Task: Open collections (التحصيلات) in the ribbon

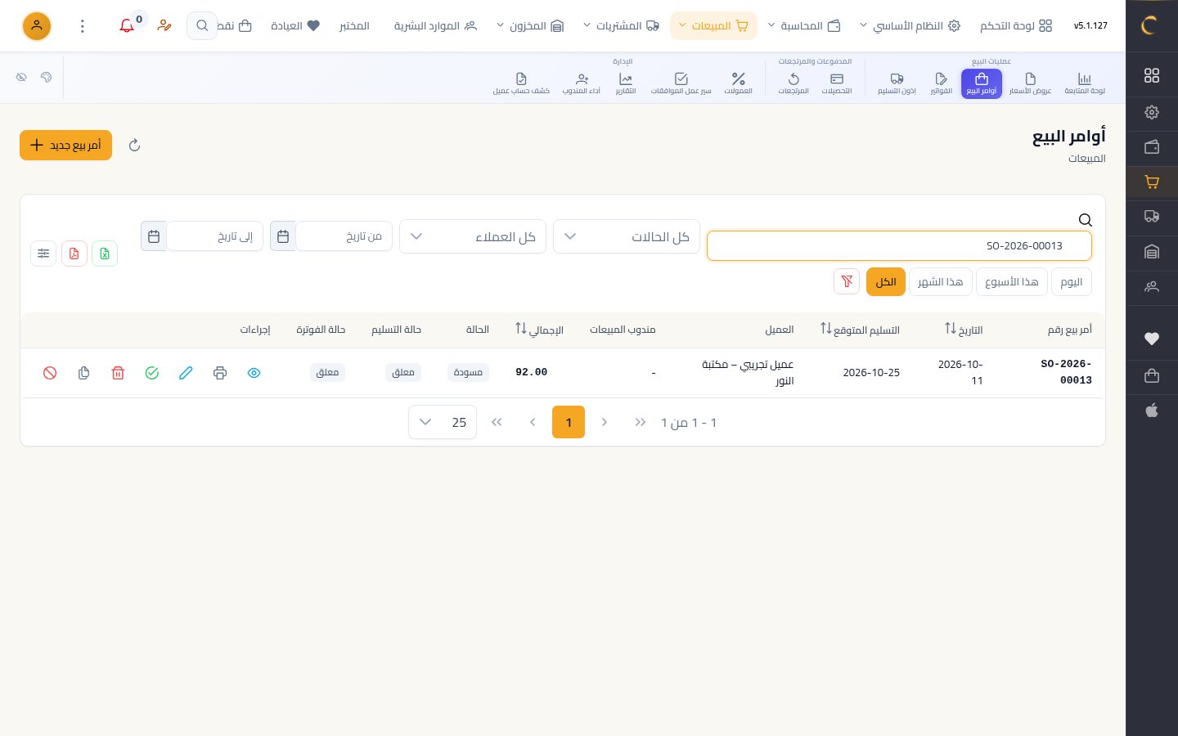Action: pos(836,83)
